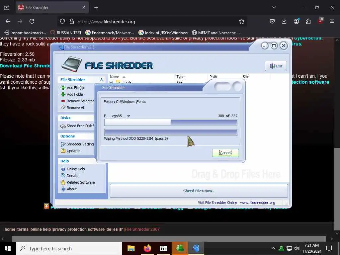Open the Firefox downloads panel
The height and width of the screenshot is (255, 340).
pyautogui.click(x=284, y=21)
